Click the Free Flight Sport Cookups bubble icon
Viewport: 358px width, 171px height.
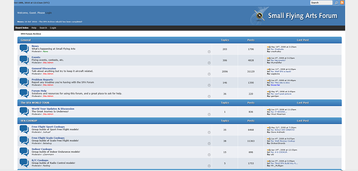[24, 130]
